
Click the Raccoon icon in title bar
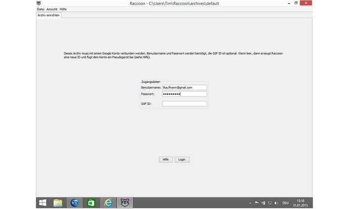click(39, 3)
